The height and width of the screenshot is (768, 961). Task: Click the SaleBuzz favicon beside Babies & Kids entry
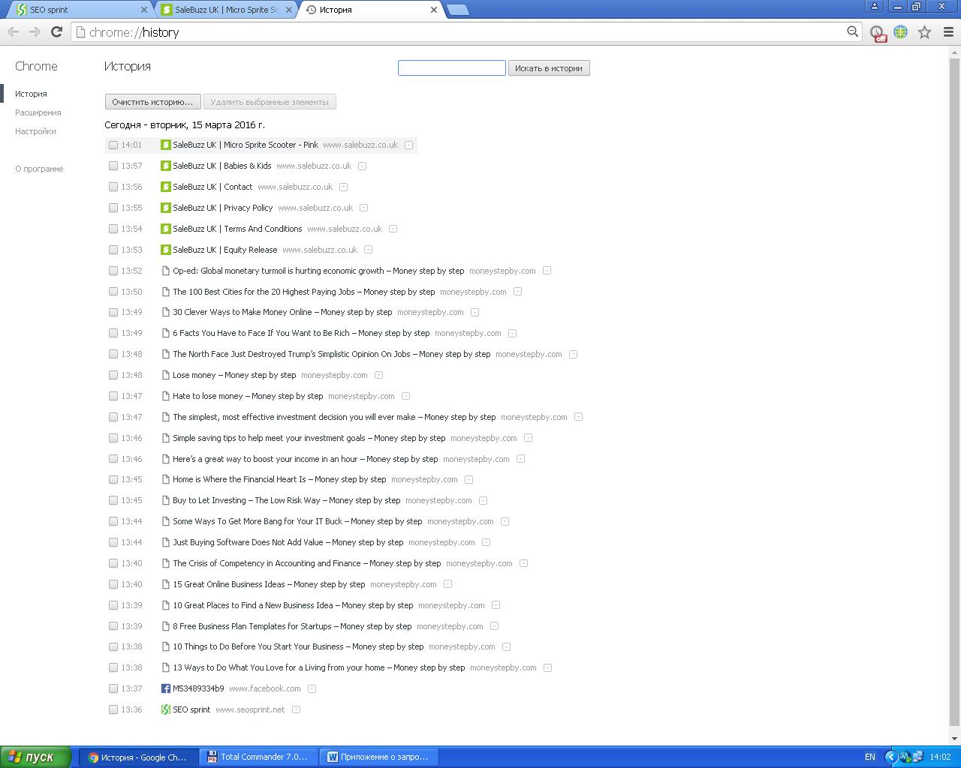(x=166, y=166)
